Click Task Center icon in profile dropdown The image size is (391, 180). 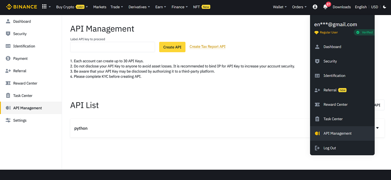(317, 119)
